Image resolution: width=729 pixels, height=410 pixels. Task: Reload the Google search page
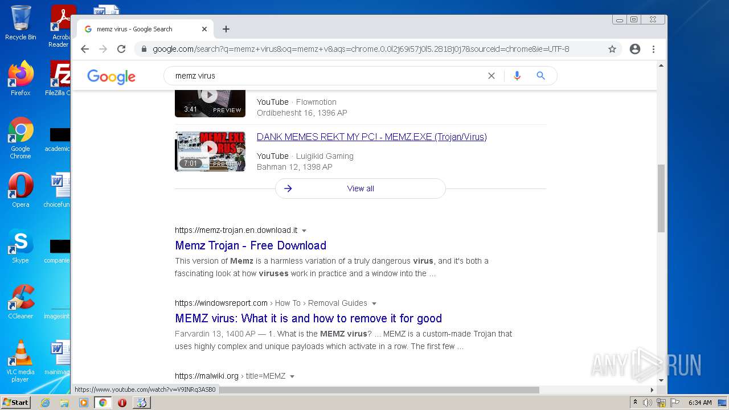point(121,49)
